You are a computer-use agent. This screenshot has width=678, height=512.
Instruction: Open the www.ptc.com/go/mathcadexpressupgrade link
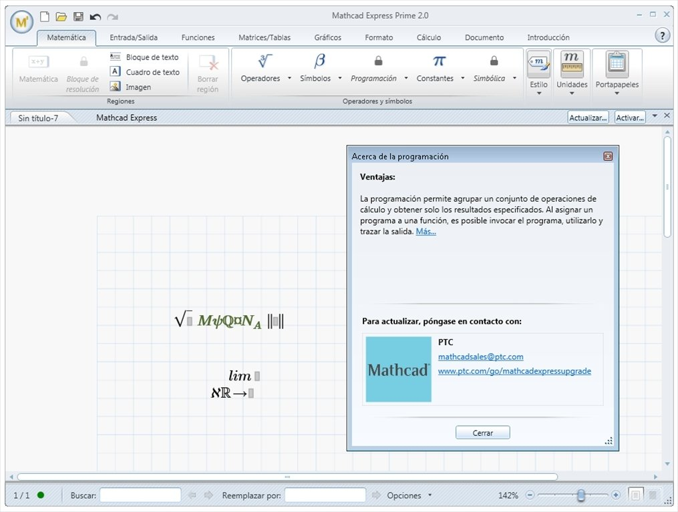(514, 371)
